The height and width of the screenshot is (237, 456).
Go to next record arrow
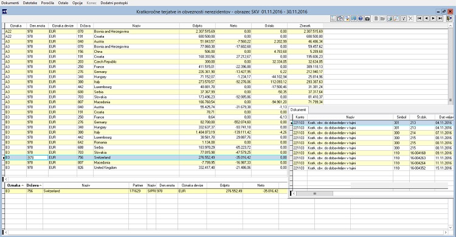tap(434, 18)
